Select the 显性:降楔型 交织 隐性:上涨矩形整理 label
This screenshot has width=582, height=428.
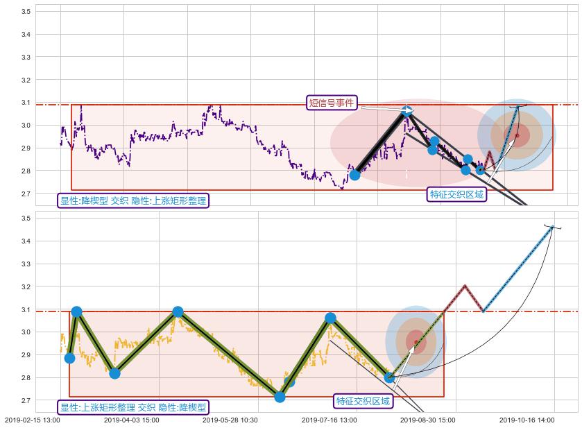(132, 200)
